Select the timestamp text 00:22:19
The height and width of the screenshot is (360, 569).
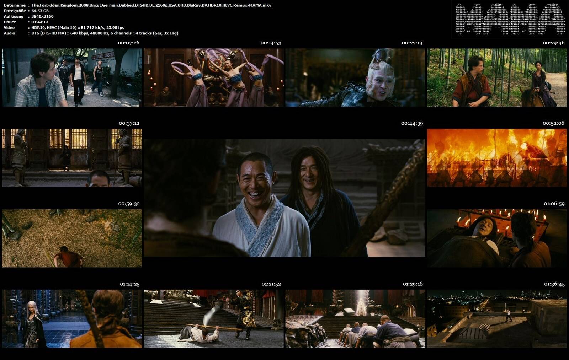412,43
